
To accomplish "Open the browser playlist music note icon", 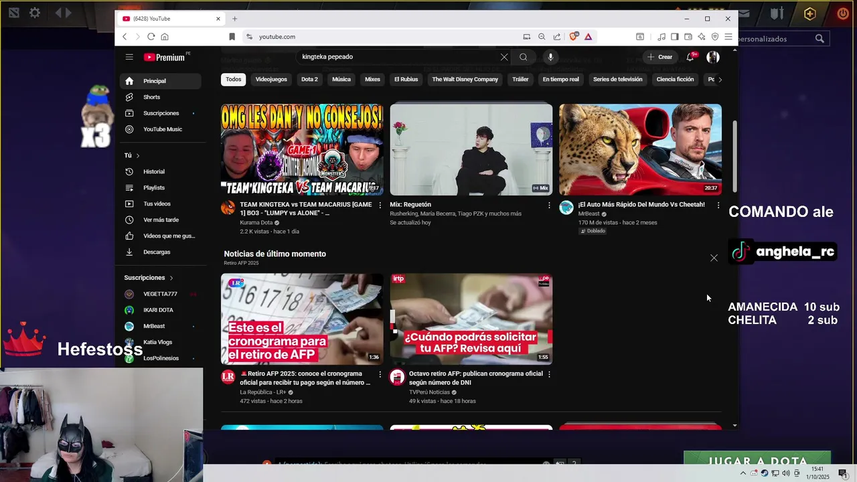I will tap(661, 37).
